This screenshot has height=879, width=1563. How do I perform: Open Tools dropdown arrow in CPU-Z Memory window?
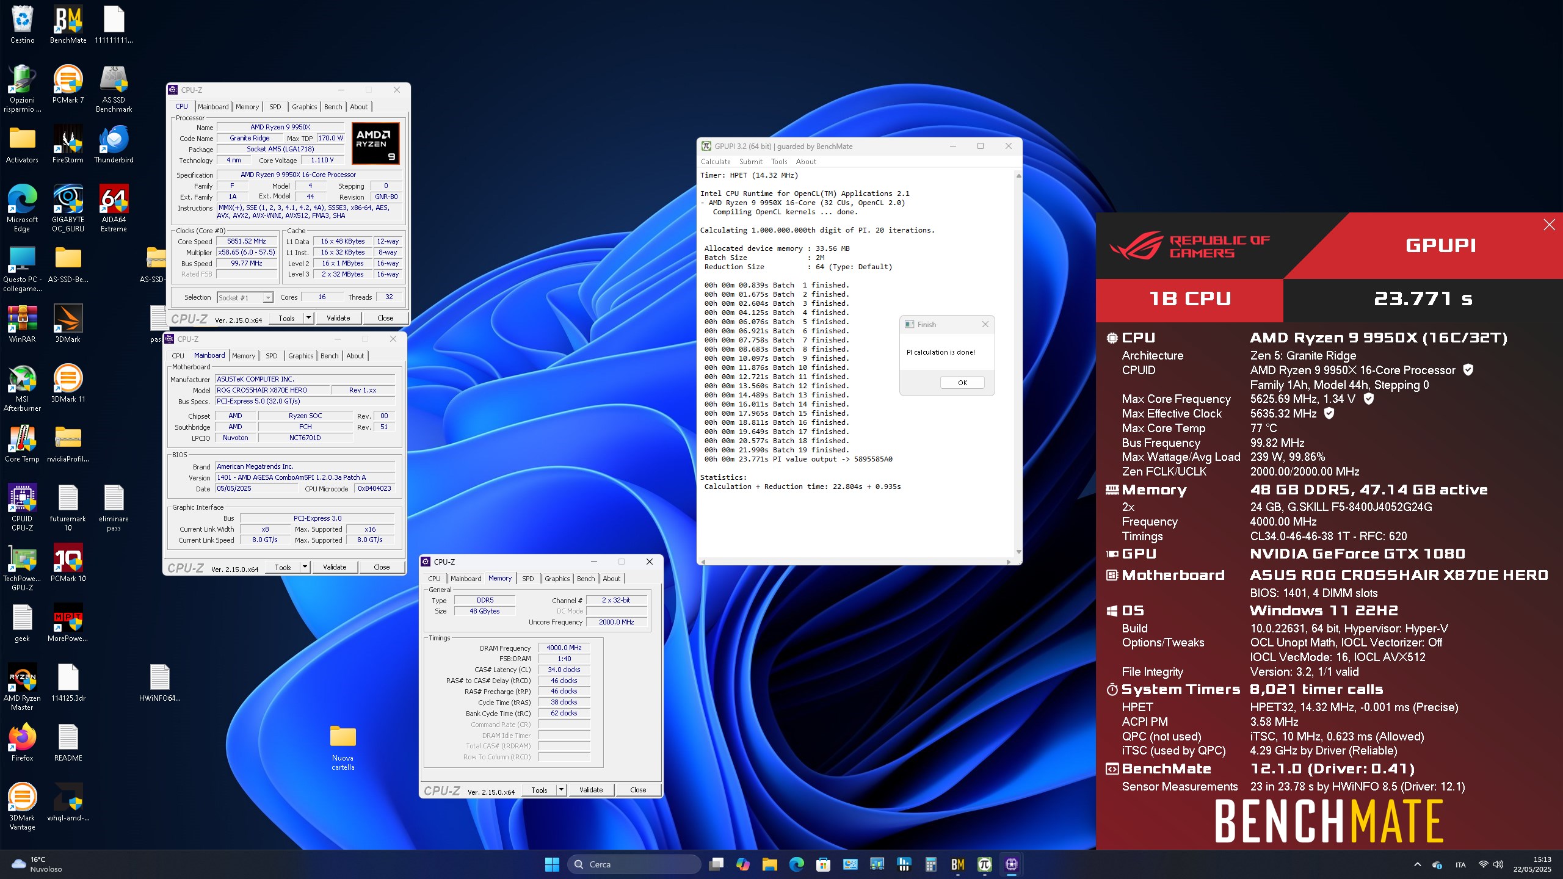point(561,790)
